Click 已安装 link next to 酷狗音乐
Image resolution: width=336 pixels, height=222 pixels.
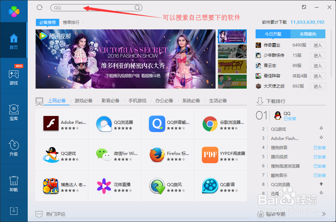coord(320,175)
